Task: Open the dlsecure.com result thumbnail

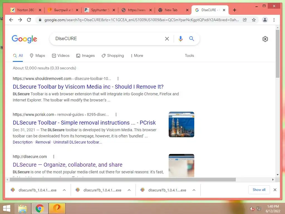Action: coord(181,166)
